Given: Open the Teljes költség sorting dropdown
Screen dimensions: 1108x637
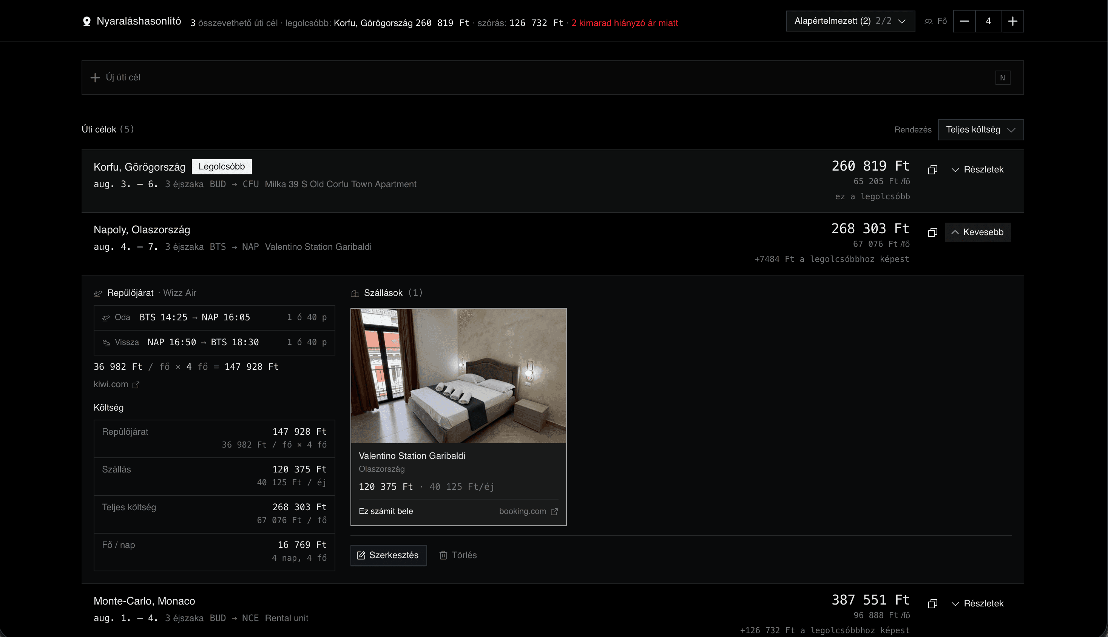Looking at the screenshot, I should (x=981, y=129).
